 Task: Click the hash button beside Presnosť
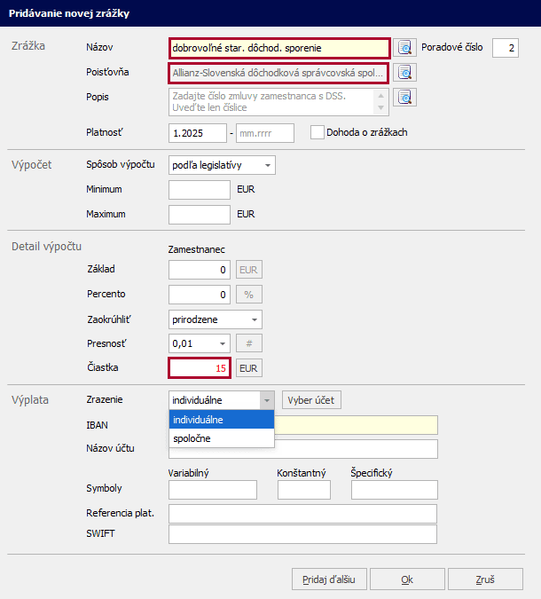pyautogui.click(x=249, y=343)
